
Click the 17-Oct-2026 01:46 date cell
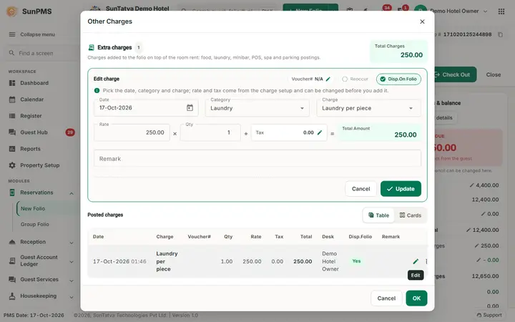119,262
